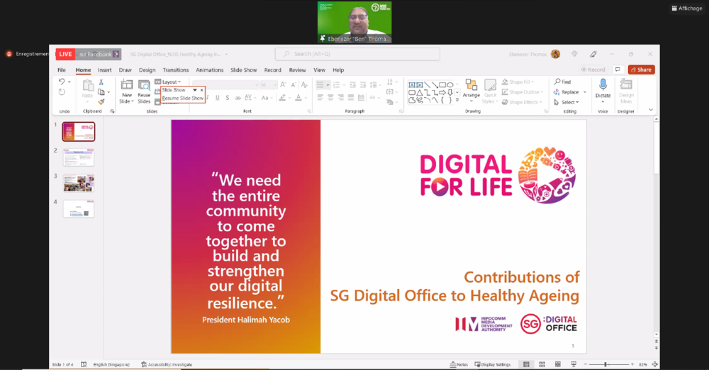
Task: Open the Select dropdown
Action: [566, 102]
